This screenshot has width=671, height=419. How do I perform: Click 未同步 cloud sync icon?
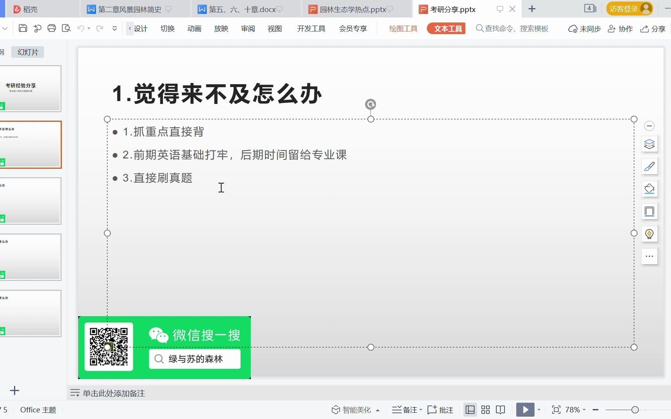click(584, 29)
